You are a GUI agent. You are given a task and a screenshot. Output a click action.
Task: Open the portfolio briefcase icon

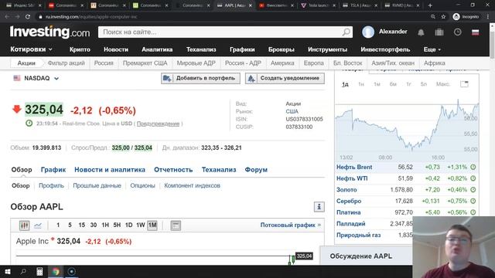pos(439,32)
